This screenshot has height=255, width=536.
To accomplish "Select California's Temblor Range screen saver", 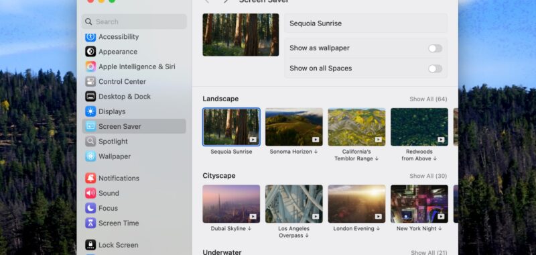I will (x=356, y=127).
